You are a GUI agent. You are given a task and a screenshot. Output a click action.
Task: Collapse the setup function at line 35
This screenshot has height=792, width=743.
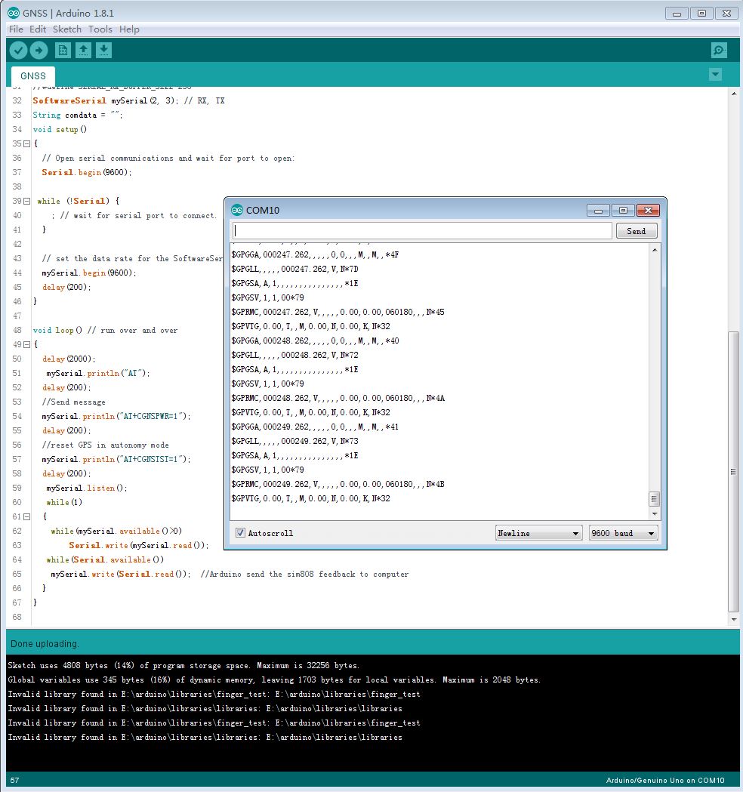coord(26,144)
